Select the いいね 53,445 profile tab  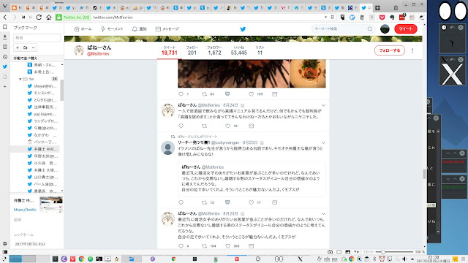239,51
